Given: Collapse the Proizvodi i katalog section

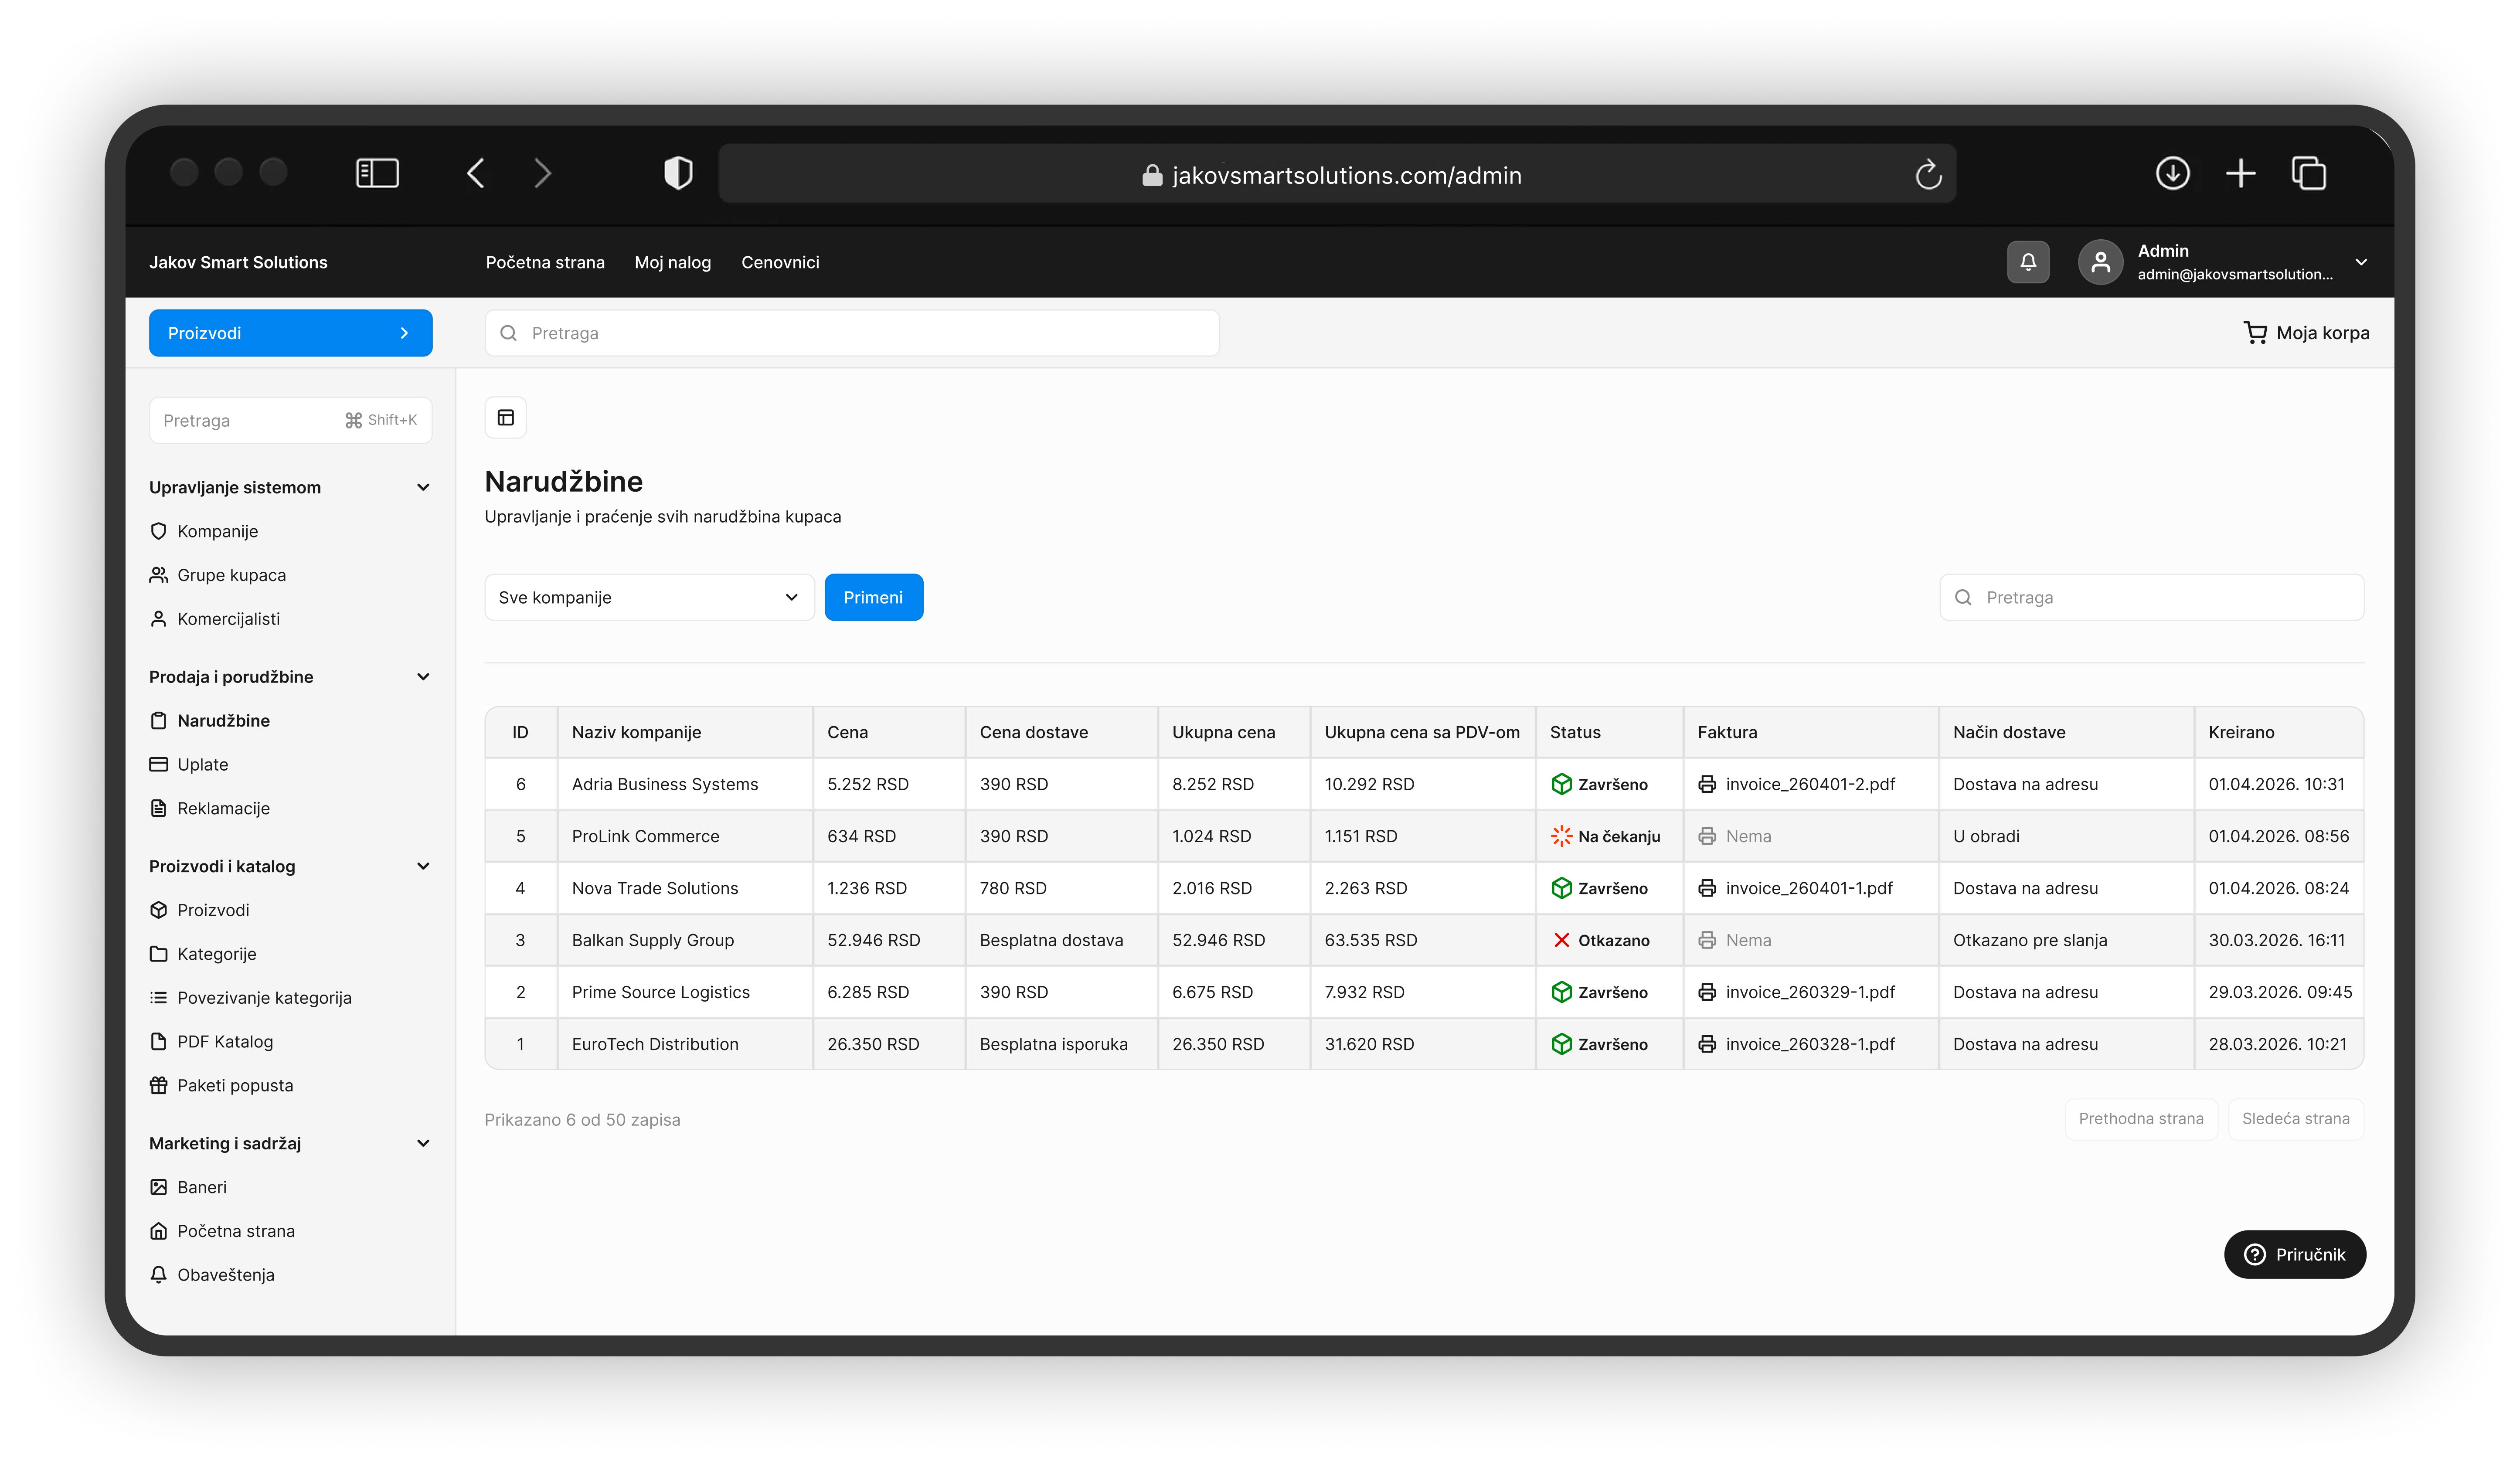Looking at the screenshot, I should click(x=423, y=866).
